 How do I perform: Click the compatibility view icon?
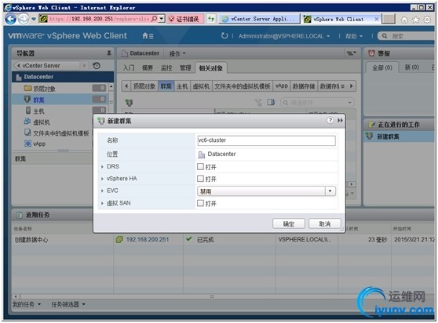coord(211,19)
